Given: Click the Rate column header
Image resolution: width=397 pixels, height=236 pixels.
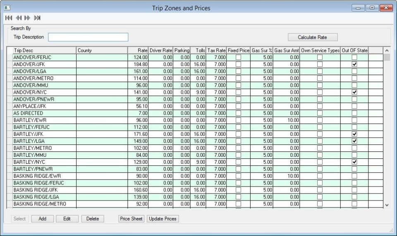Looking at the screenshot, I should pyautogui.click(x=138, y=50).
